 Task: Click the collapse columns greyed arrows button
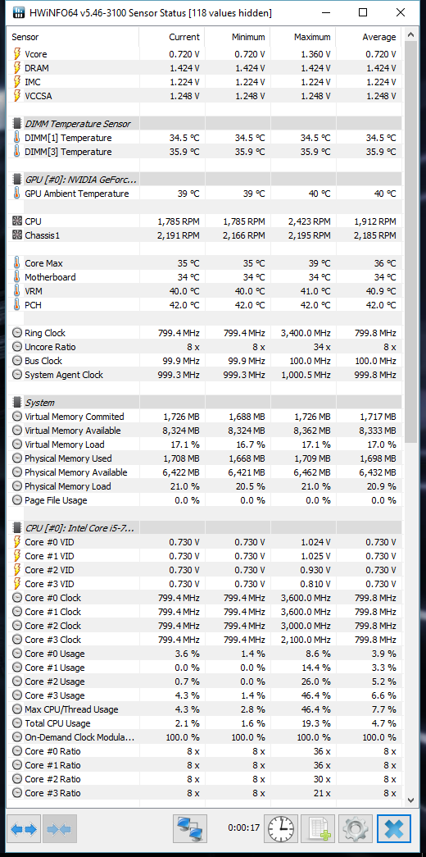point(60,828)
